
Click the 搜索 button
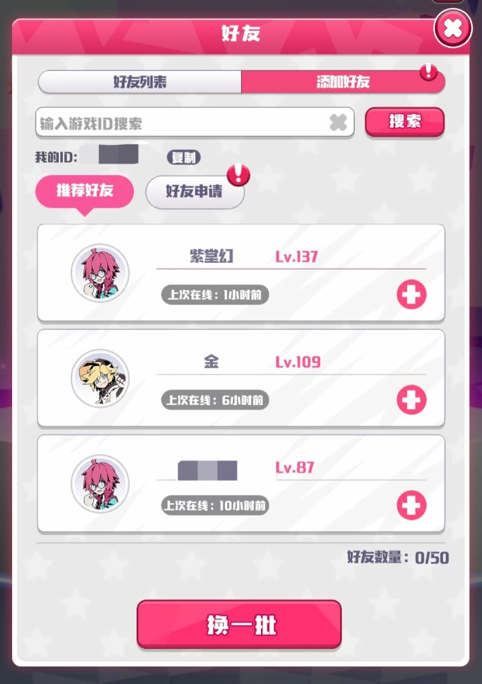coord(404,121)
